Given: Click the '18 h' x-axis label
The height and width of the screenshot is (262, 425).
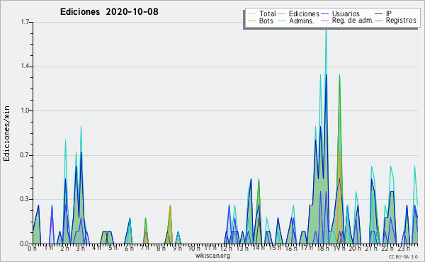Looking at the screenshot, I should 324,248.
